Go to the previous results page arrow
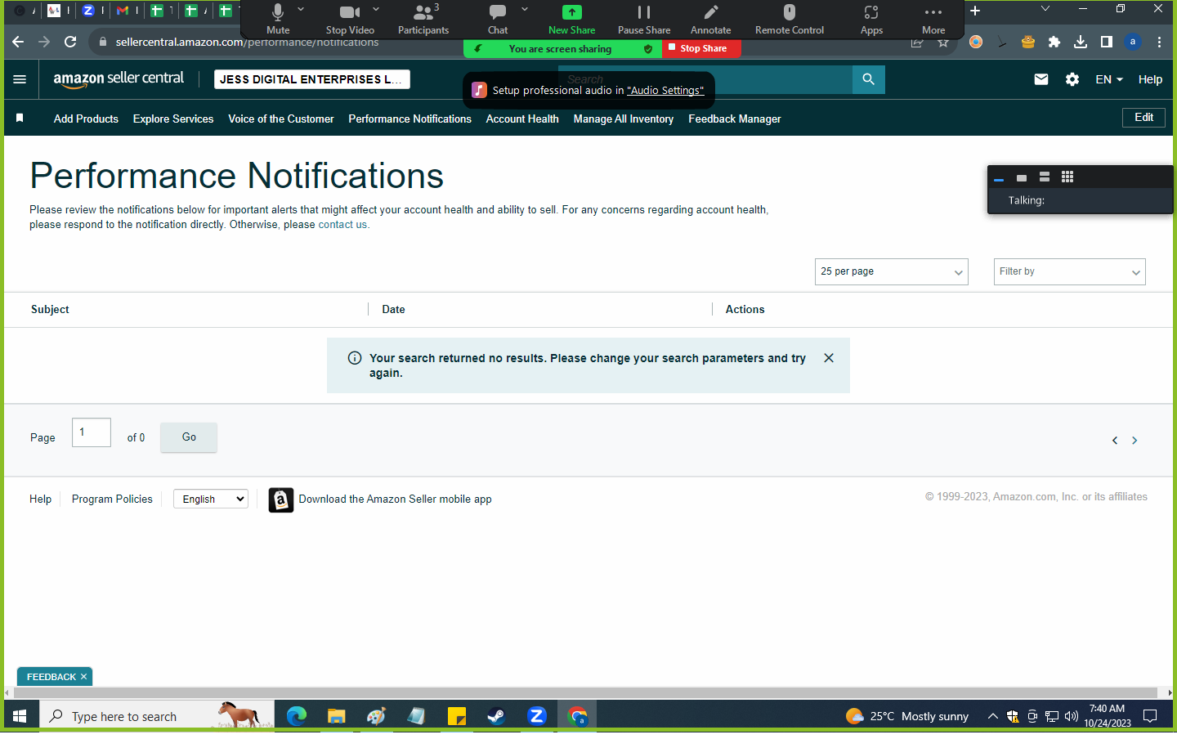The image size is (1177, 739). point(1115,441)
